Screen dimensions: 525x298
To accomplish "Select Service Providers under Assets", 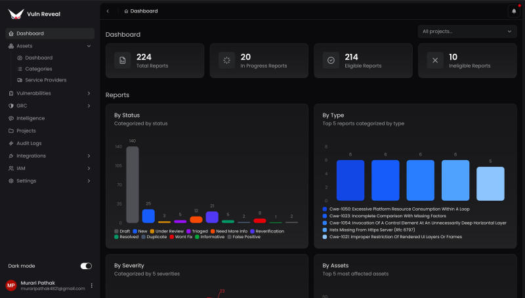I will tap(46, 80).
